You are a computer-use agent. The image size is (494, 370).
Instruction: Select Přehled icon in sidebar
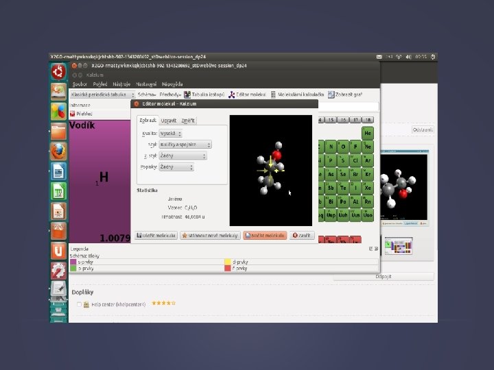pyautogui.click(x=73, y=114)
